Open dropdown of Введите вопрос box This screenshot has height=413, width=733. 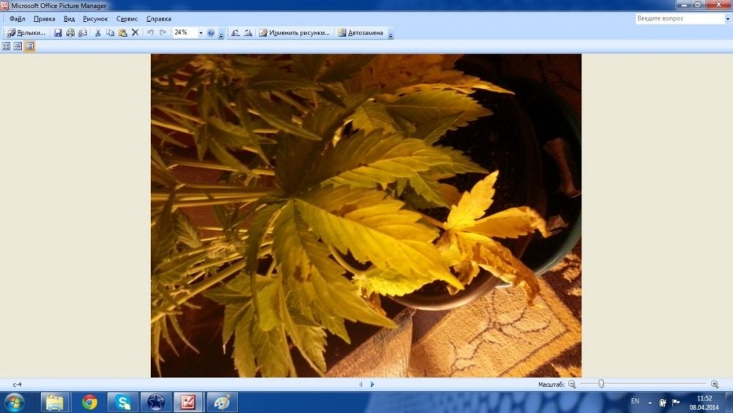pos(727,19)
